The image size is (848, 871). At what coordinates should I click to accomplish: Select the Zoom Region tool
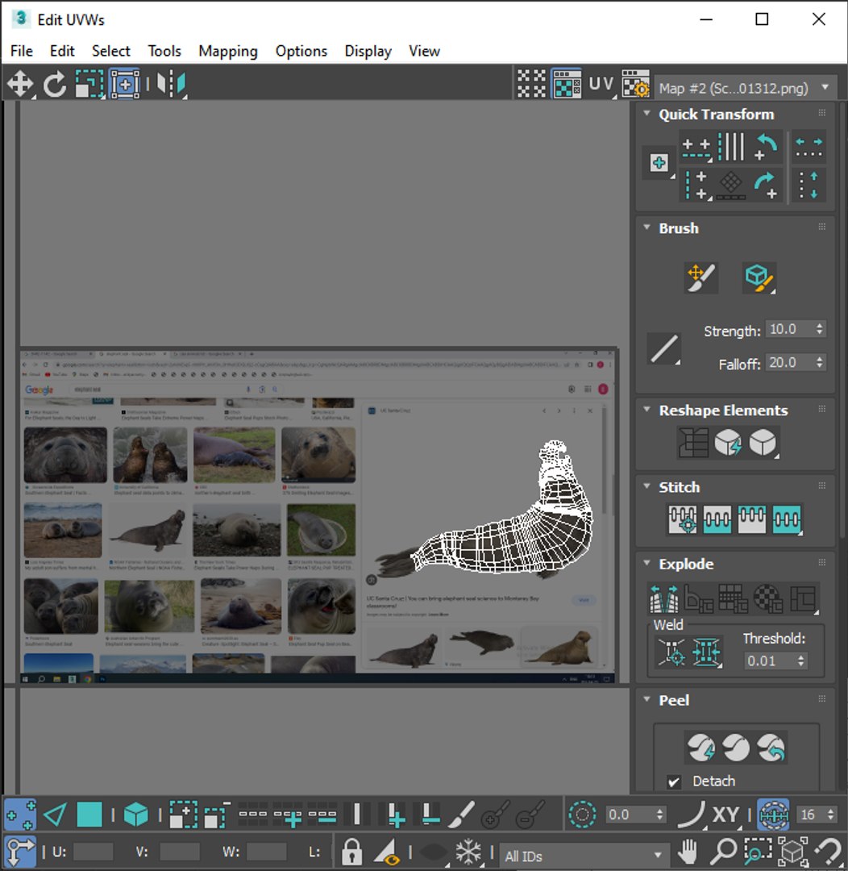point(758,851)
